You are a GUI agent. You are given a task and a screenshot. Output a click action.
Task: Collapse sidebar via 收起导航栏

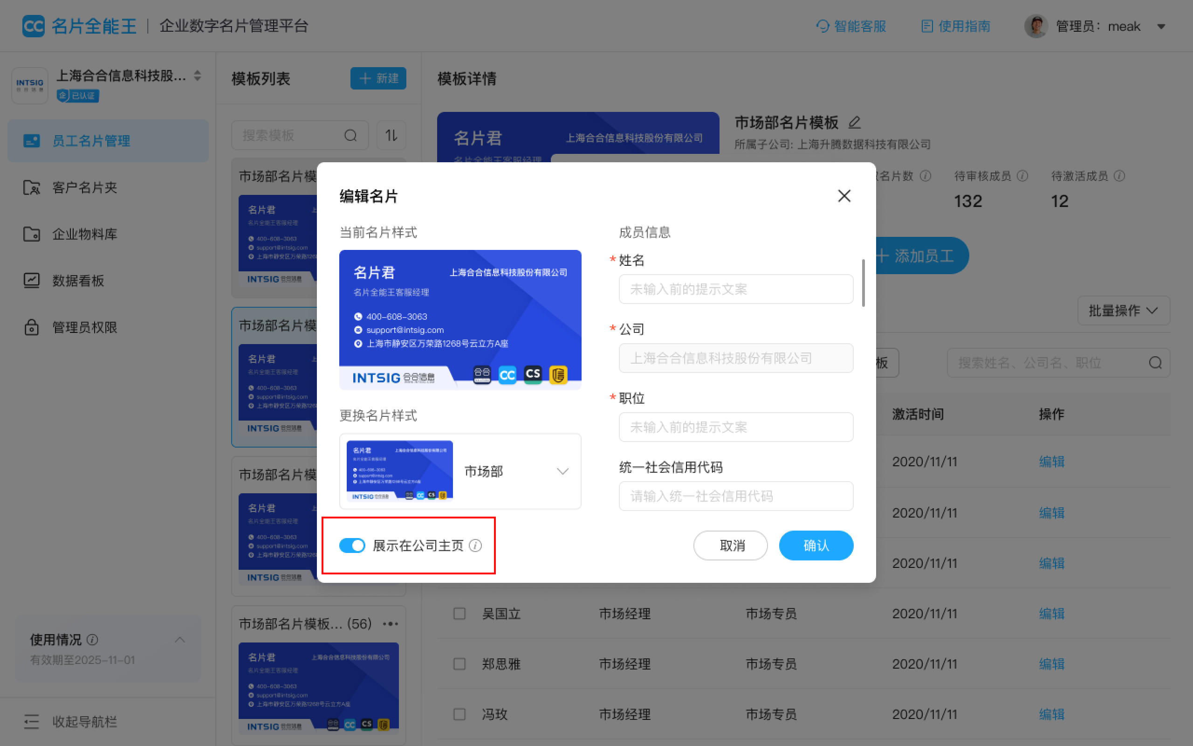pyautogui.click(x=70, y=722)
